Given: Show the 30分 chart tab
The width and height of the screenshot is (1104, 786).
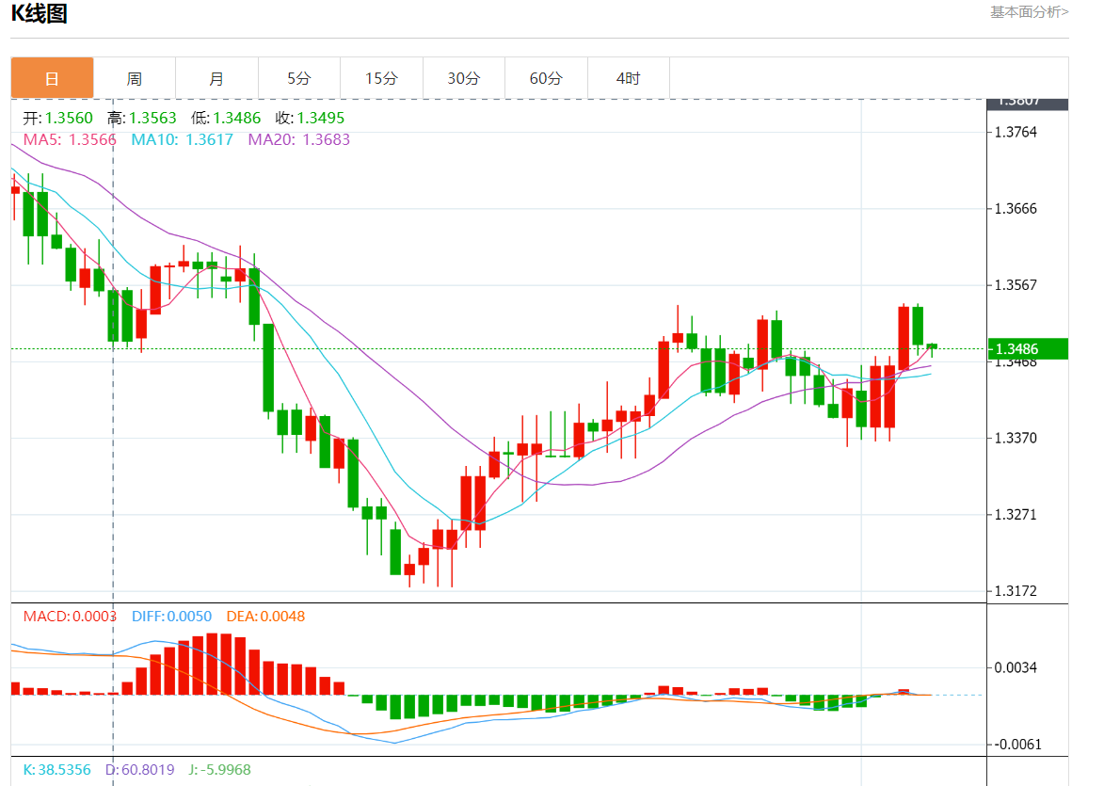Looking at the screenshot, I should tap(463, 78).
